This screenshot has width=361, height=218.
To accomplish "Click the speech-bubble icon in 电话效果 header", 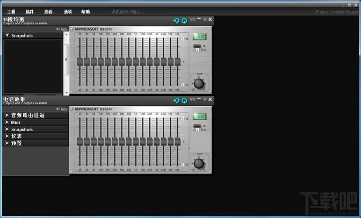I will tap(176, 100).
